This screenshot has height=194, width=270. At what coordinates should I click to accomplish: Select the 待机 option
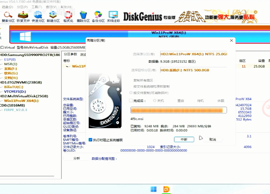200,101
